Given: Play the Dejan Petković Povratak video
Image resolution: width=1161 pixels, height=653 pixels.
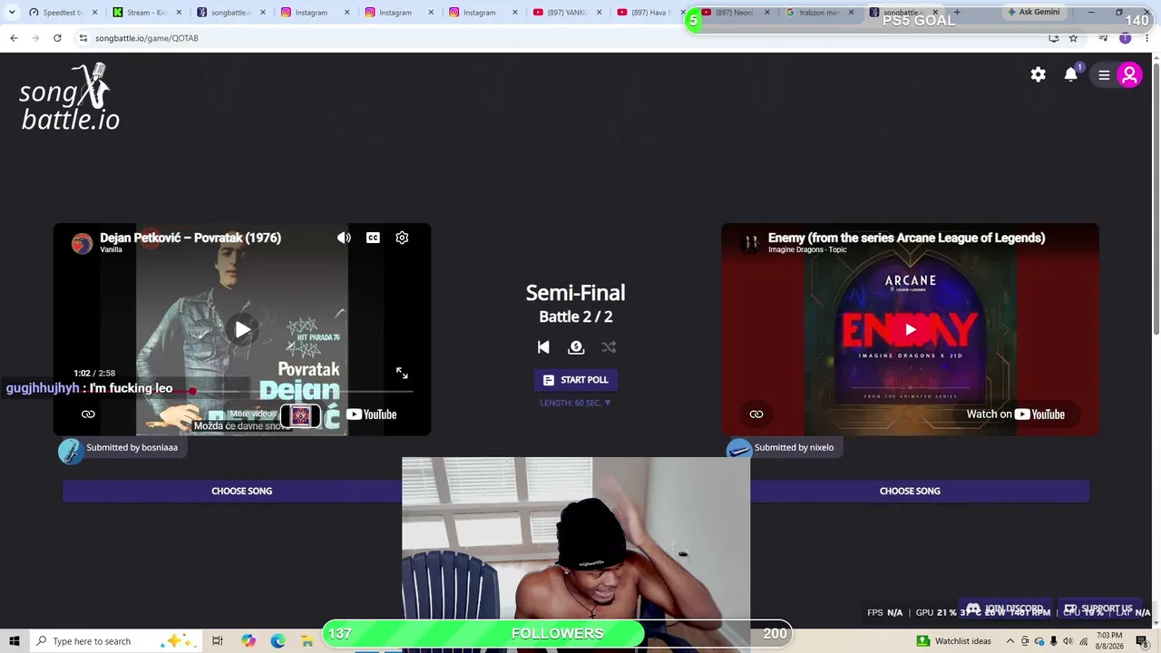Looking at the screenshot, I should 242,329.
